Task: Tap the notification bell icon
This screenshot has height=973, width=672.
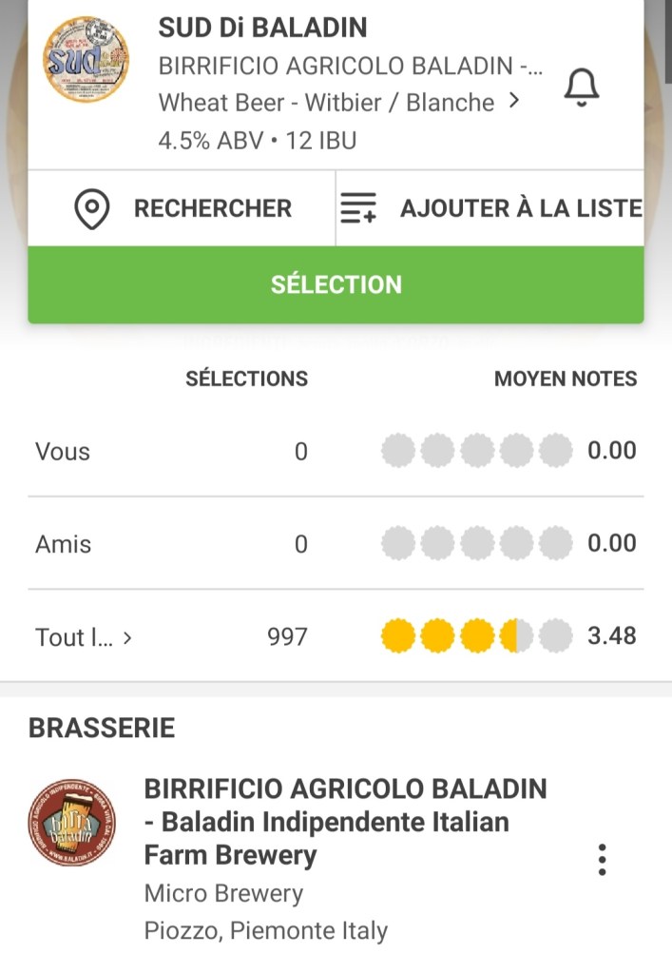Action: tap(582, 88)
